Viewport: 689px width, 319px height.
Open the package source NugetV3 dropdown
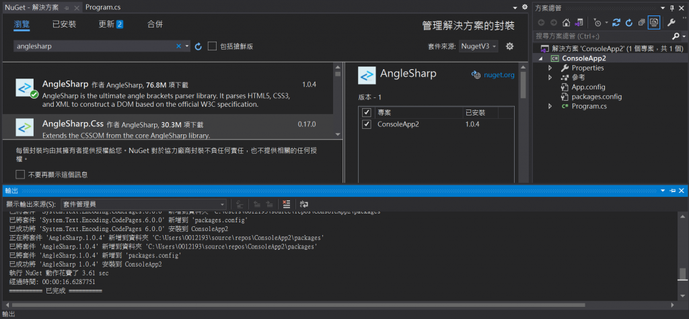478,46
